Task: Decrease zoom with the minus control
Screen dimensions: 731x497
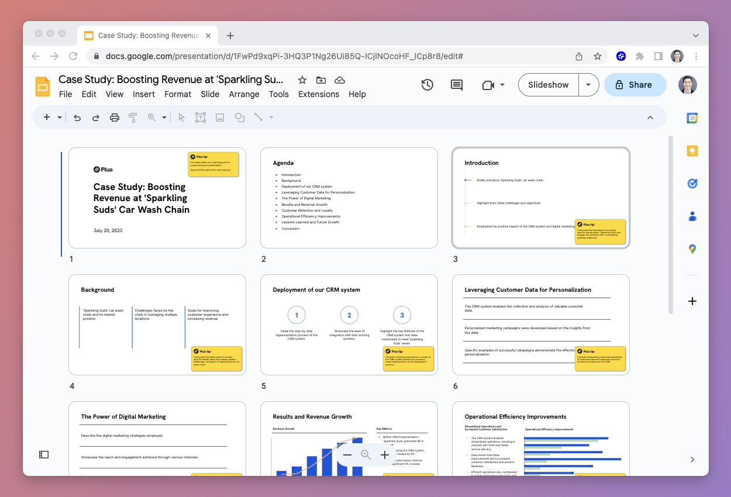Action: point(347,454)
